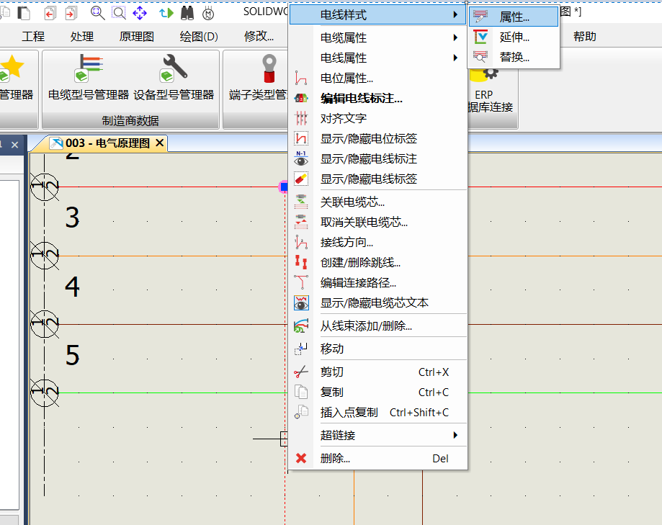662x525 pixels.
Task: Click the blue wire endpoint handle
Action: [x=284, y=187]
